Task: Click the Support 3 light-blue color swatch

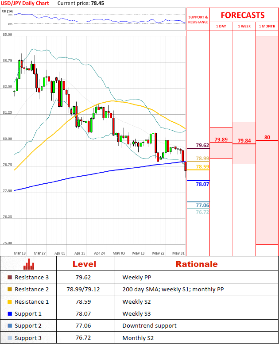Action: tap(10, 338)
